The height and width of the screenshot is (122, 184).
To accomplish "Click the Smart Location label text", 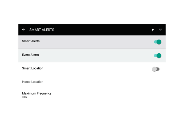I will point(33,68).
